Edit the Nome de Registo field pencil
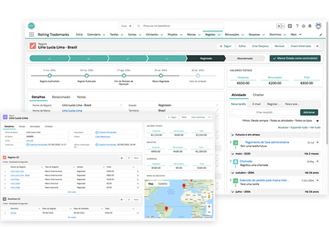Viewport: 329px width, 227px height. 121,105
